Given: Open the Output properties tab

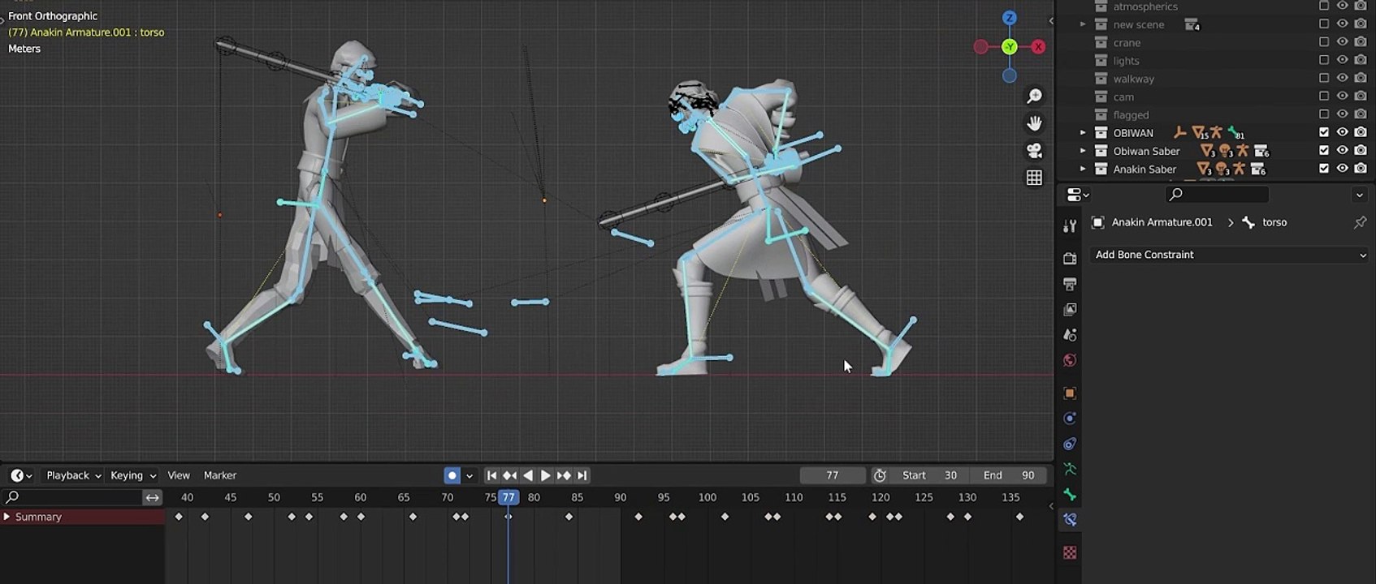Looking at the screenshot, I should (x=1070, y=284).
